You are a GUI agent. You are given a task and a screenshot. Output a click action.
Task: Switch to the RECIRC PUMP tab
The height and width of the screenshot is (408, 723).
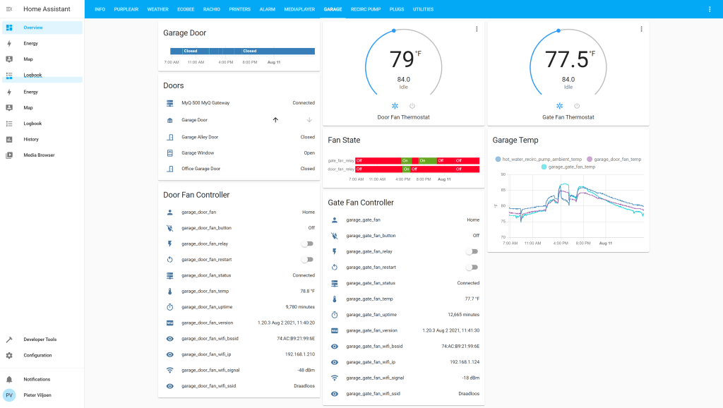click(x=366, y=9)
